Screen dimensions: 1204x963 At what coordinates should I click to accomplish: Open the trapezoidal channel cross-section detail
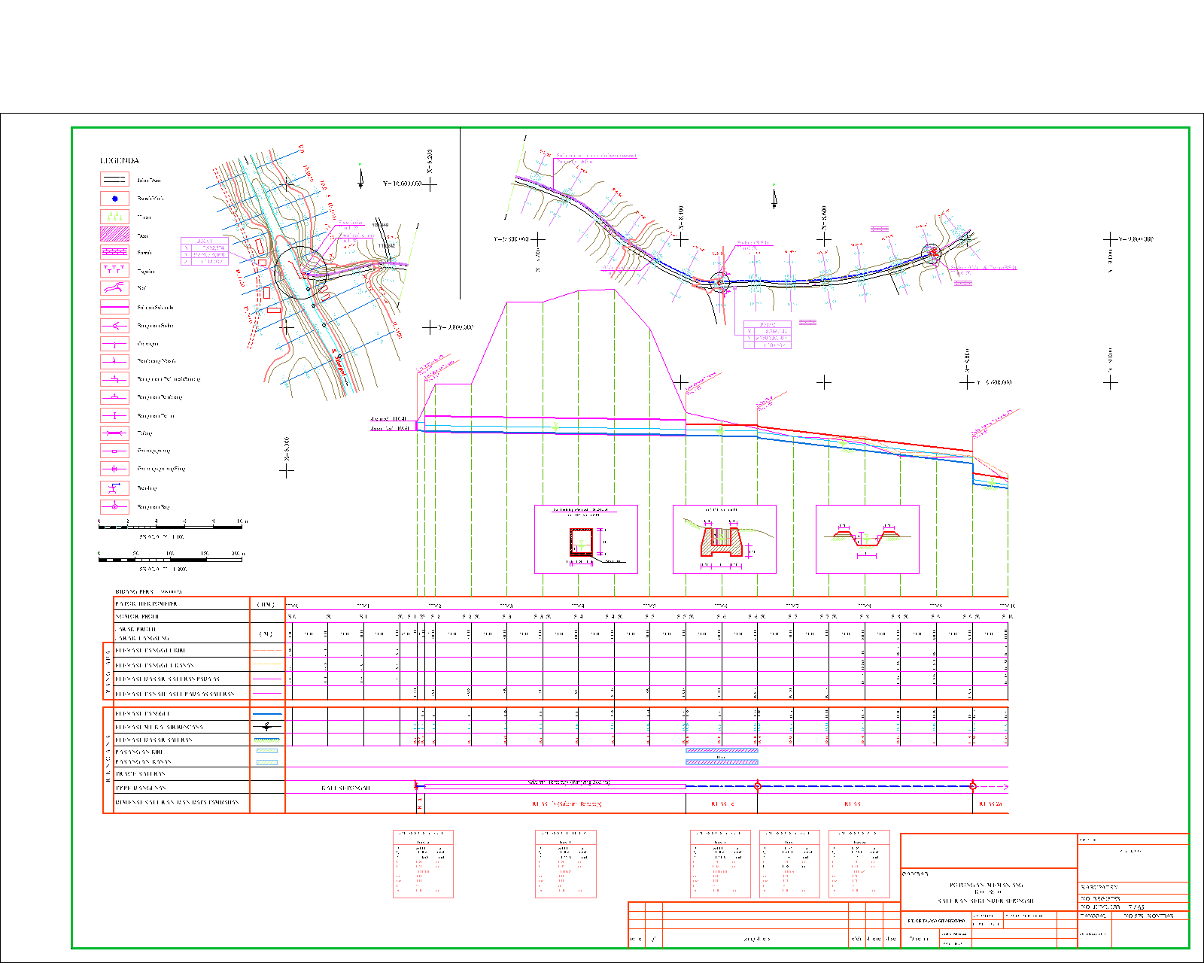[868, 539]
